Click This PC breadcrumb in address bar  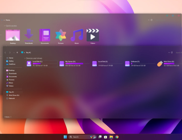28,53
